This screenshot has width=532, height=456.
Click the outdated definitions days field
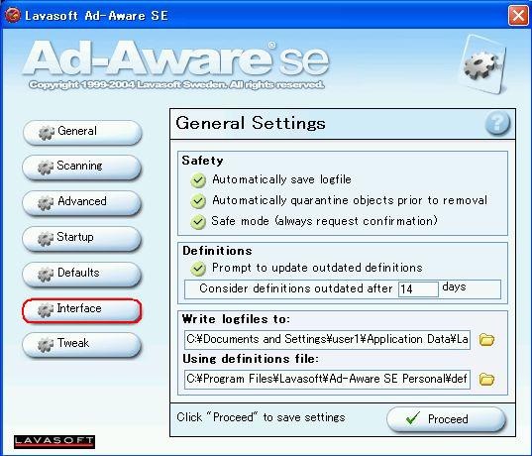(x=418, y=288)
